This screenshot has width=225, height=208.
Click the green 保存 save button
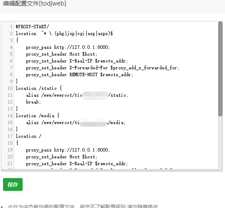click(x=13, y=184)
